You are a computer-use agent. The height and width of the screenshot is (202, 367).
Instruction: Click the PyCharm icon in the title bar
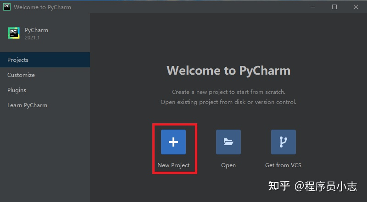(7, 7)
